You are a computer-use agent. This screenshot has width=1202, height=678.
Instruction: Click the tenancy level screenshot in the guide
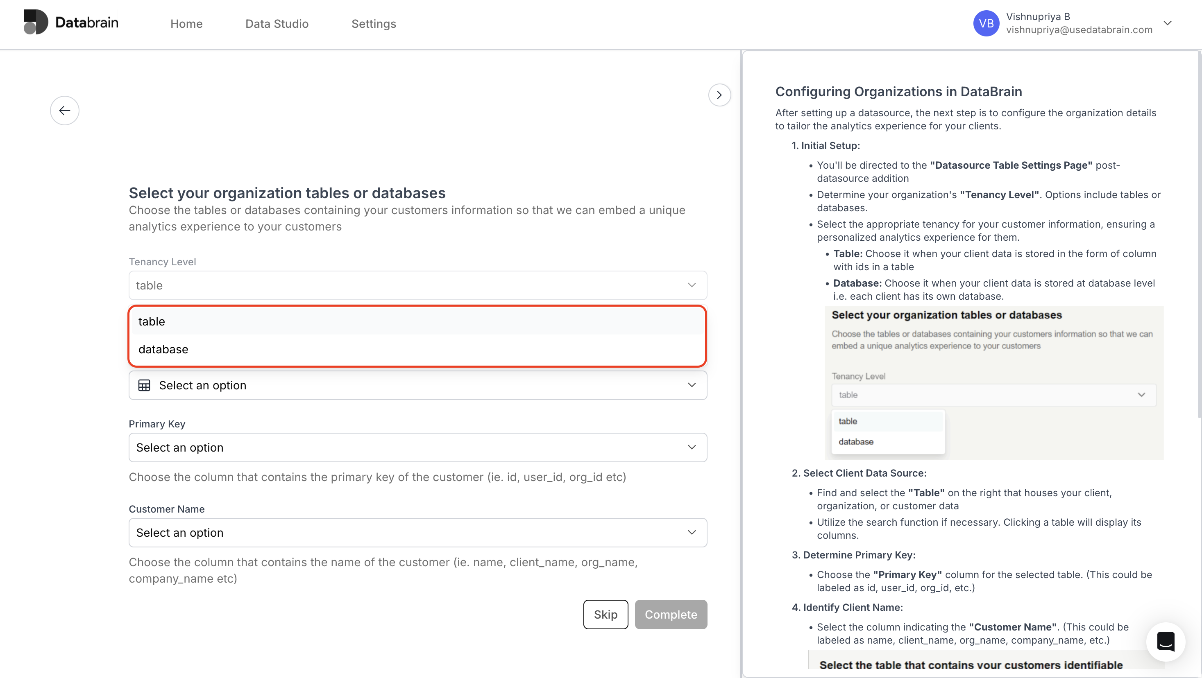point(993,383)
